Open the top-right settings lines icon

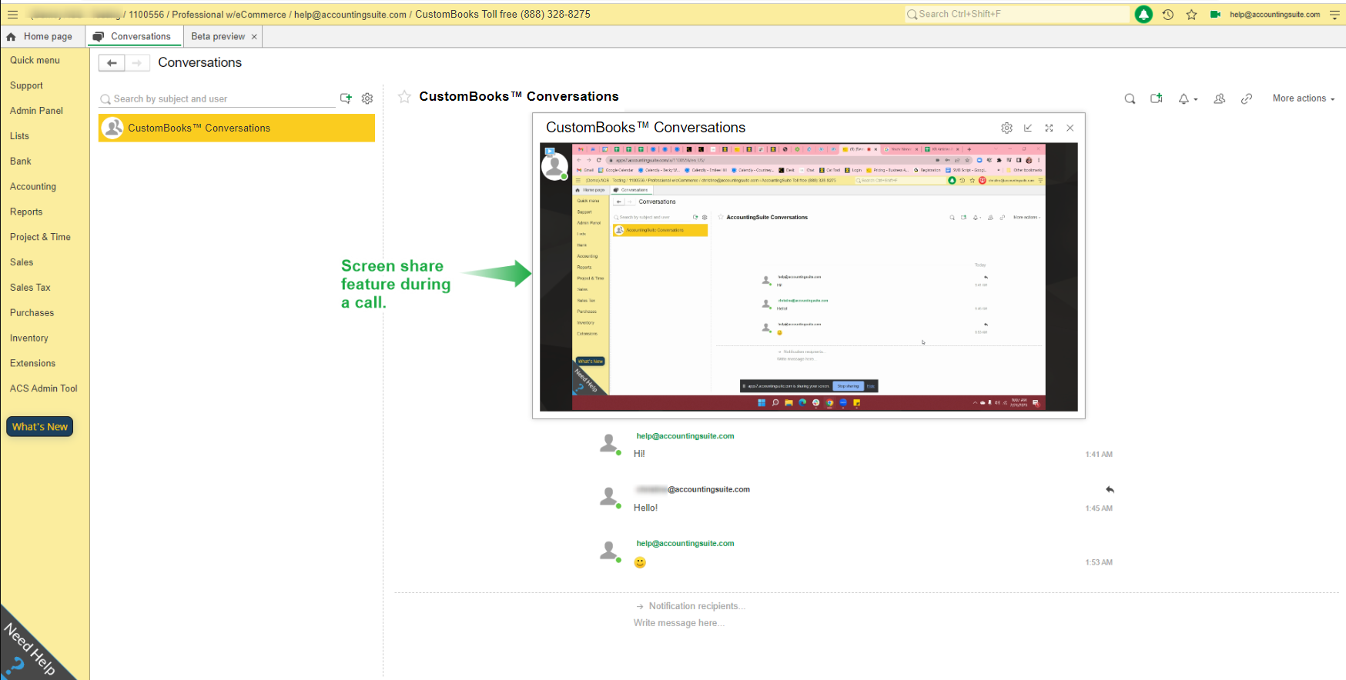coord(1334,15)
